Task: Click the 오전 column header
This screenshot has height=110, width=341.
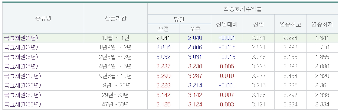Action: [x=163, y=29]
